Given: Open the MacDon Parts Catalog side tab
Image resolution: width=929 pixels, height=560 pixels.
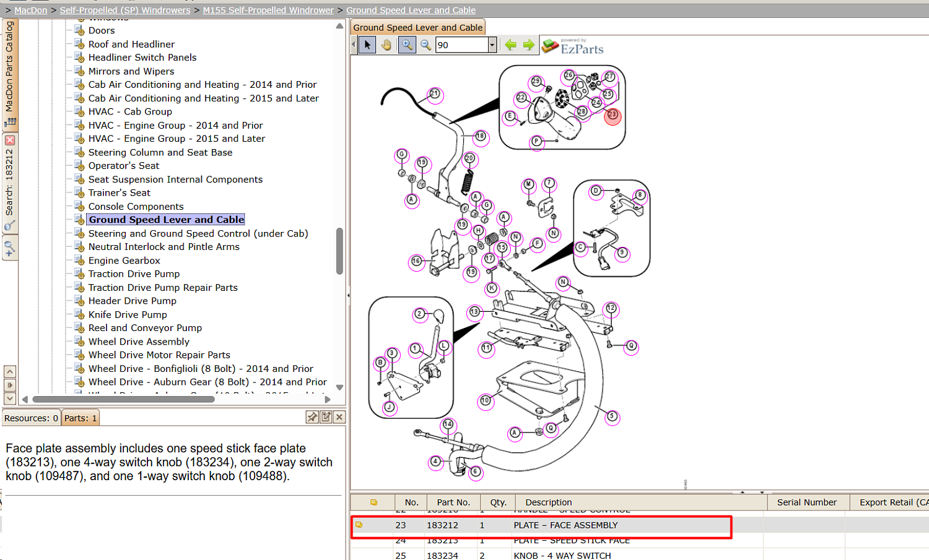Looking at the screenshot, I should pos(10,74).
